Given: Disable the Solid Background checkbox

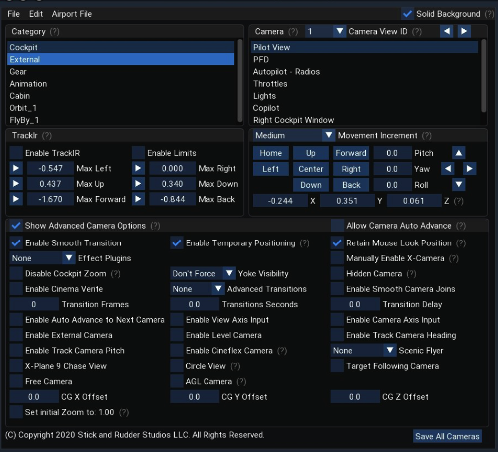Looking at the screenshot, I should click(x=407, y=14).
